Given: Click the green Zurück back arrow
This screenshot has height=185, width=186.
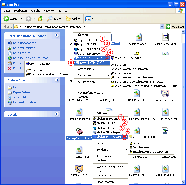Looking at the screenshot, I should point(6,19).
